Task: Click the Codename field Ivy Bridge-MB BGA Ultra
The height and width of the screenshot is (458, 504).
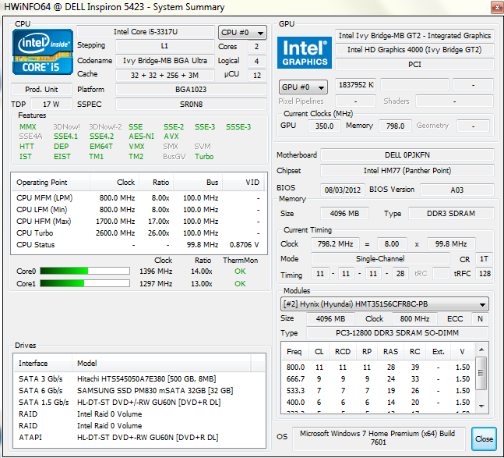Action: point(165,61)
